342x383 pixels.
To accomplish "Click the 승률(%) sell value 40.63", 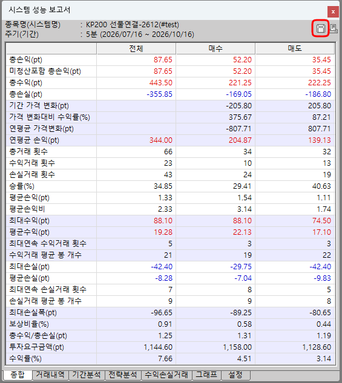I will [321, 186].
